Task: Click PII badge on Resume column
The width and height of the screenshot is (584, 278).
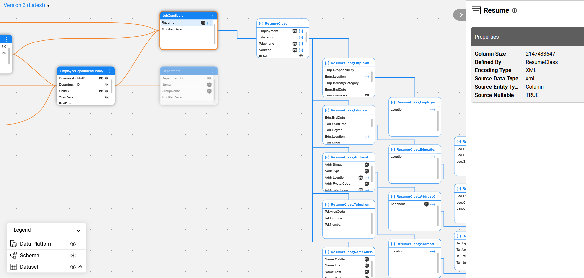Action: click(x=203, y=23)
